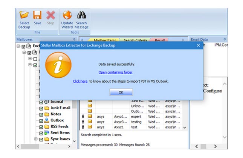Collapse the root mailbox tree node
Image resolution: width=243 pixels, height=158 pixels.
tap(18, 46)
